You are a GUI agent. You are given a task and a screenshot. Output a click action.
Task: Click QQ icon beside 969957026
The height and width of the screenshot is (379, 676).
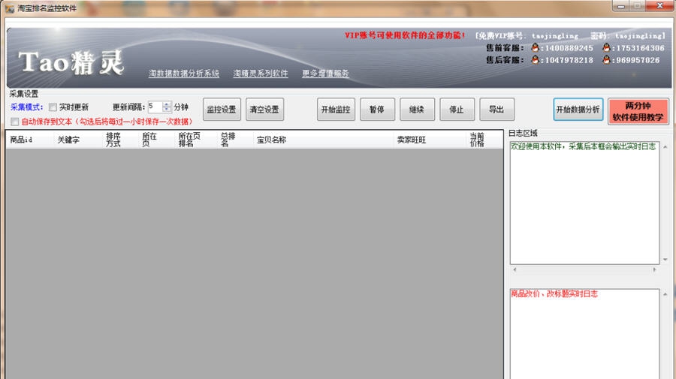[x=607, y=60]
